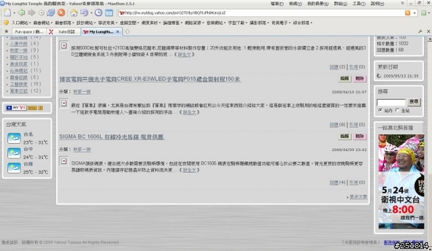Click the question mark badge beside RSS
This screenshot has height=251, width=432.
(x=40, y=108)
